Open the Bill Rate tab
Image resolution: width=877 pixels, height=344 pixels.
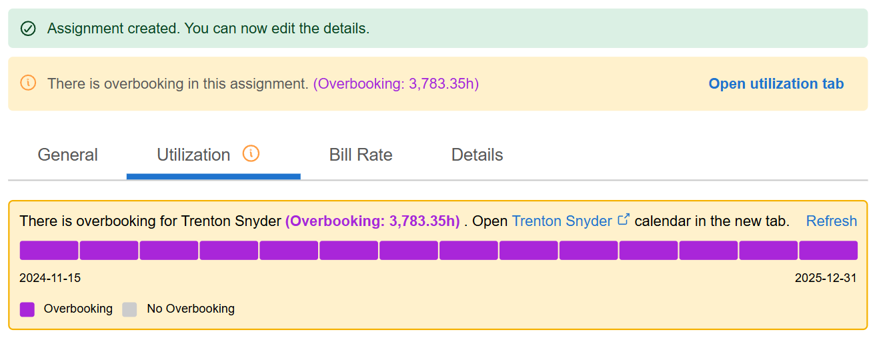point(360,155)
